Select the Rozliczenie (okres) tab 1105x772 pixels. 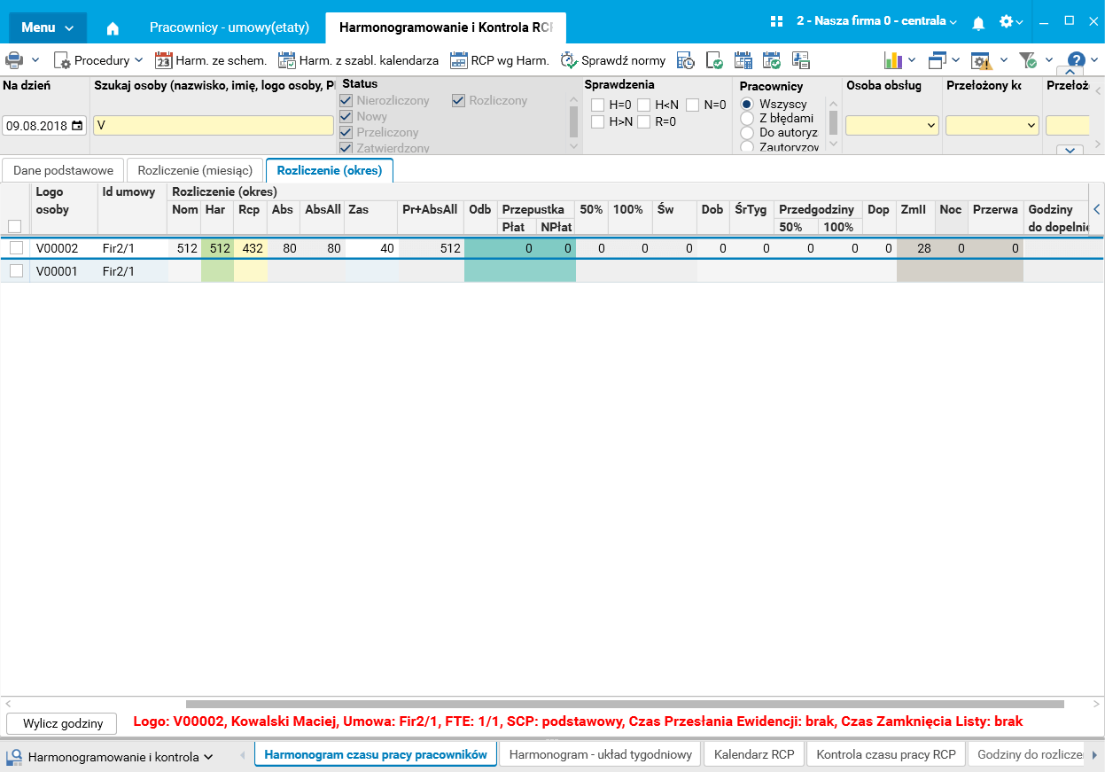click(330, 170)
